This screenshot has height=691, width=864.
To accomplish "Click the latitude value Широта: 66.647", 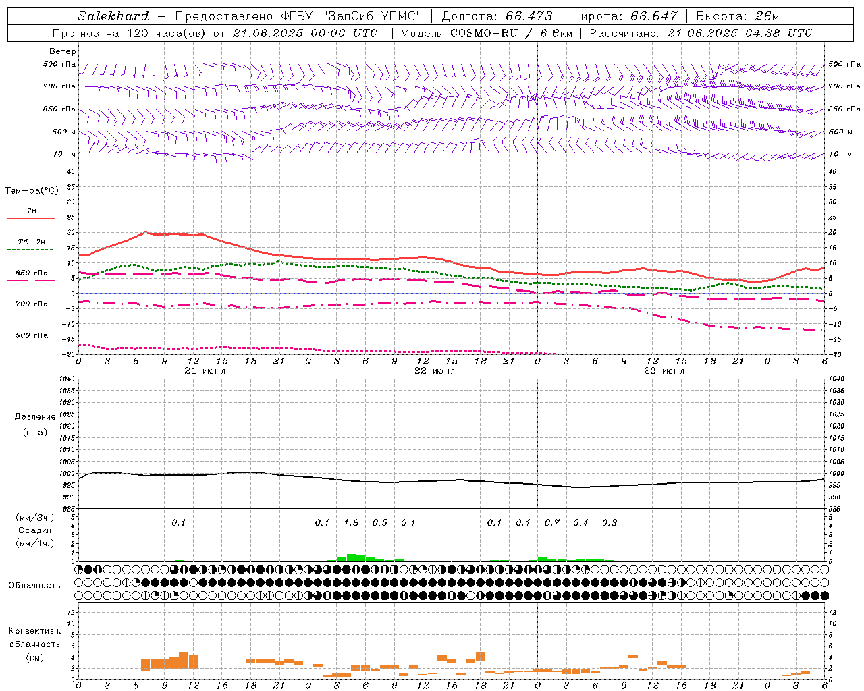I will 624,16.
